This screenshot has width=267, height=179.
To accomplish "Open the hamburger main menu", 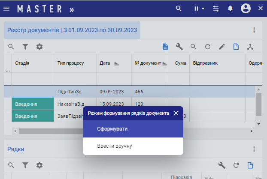I will [6, 9].
